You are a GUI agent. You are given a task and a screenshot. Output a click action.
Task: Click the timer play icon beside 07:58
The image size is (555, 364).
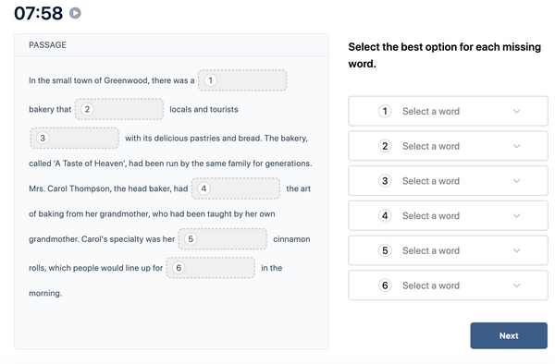tap(75, 13)
